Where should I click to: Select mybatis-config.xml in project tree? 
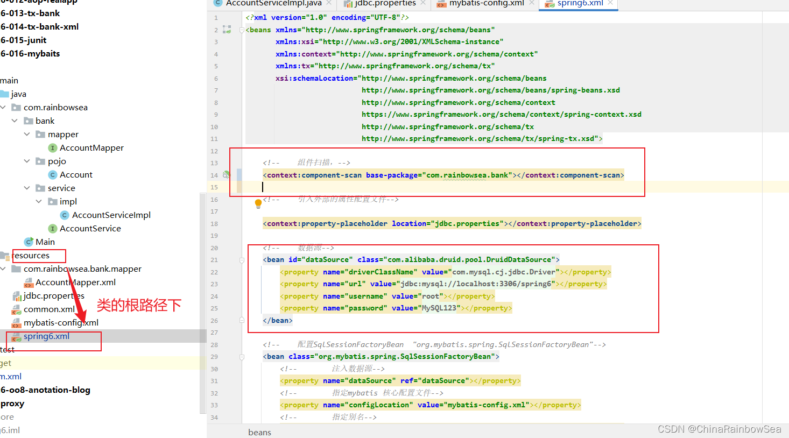[61, 323]
